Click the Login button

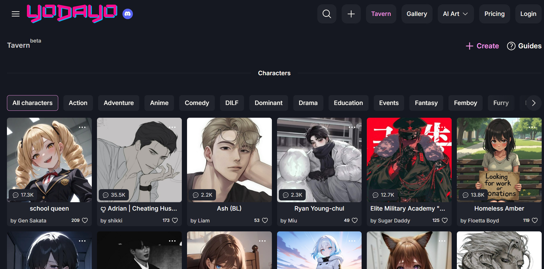(x=528, y=14)
